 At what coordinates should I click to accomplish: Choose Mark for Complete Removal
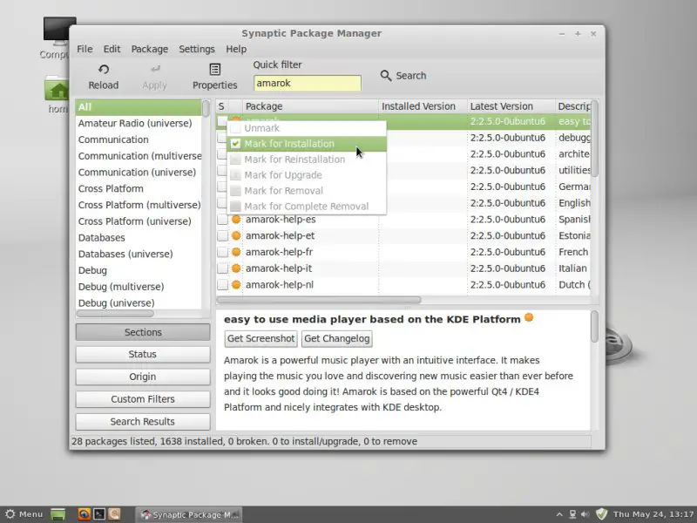coord(307,206)
